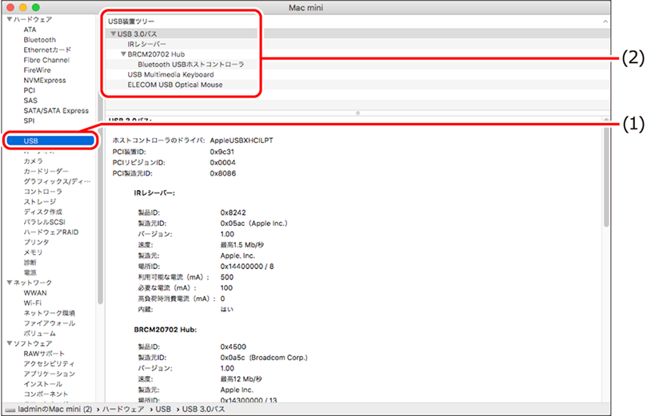Open SATA/SATA Express category

coord(56,111)
